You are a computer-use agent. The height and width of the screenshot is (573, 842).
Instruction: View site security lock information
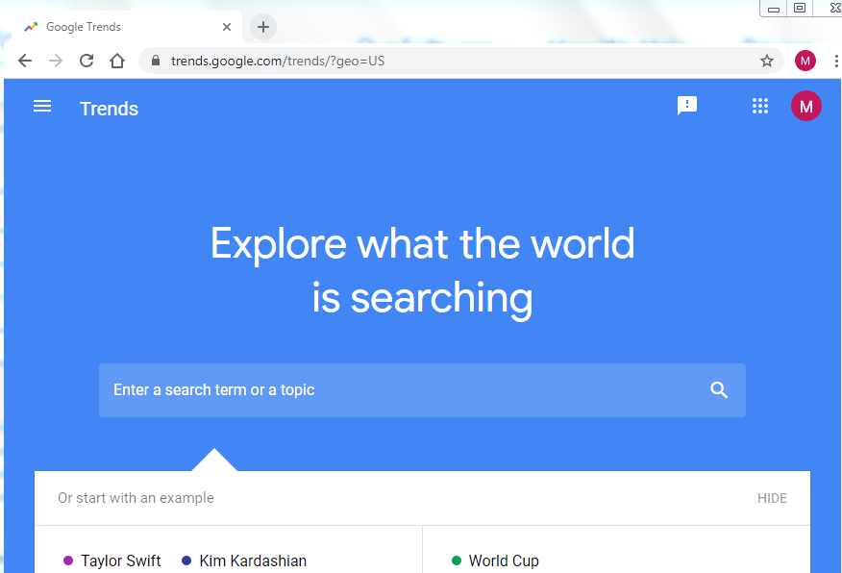[155, 61]
